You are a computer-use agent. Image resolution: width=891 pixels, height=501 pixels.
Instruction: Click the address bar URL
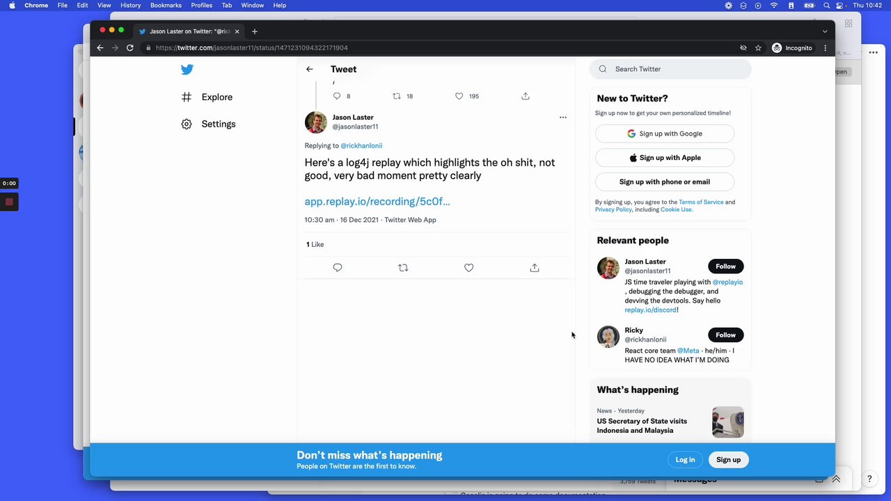[x=252, y=48]
